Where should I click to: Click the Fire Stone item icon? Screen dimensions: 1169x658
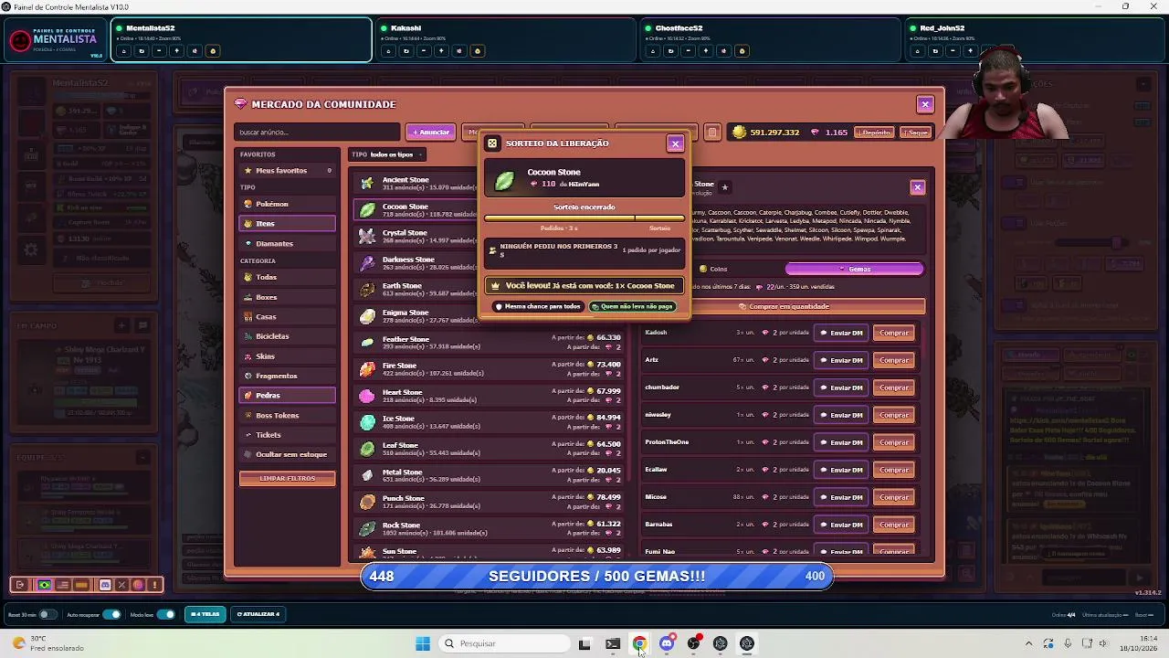[x=367, y=369]
